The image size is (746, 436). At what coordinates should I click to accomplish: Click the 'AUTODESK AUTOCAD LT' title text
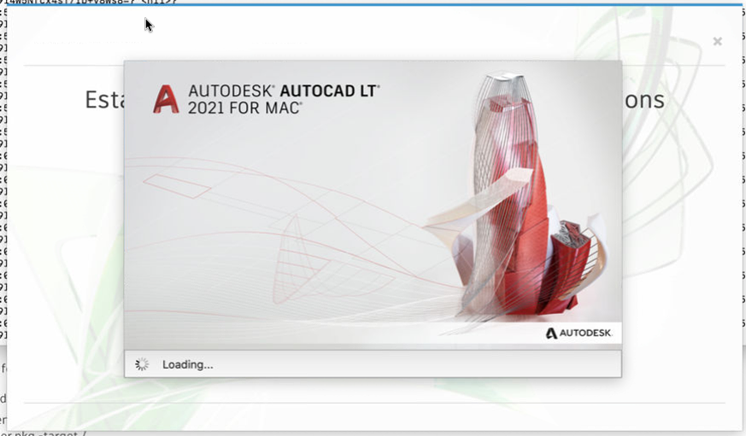(284, 90)
